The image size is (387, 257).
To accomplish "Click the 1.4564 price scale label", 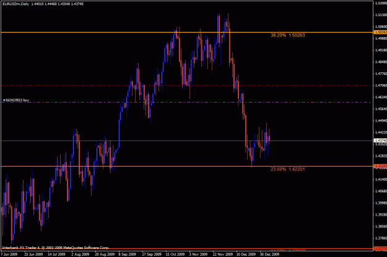I will (x=381, y=109).
